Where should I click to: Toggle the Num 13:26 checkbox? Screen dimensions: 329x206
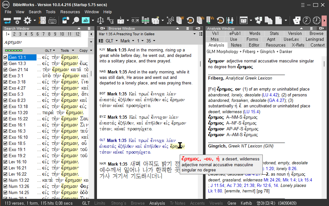pos(5,186)
